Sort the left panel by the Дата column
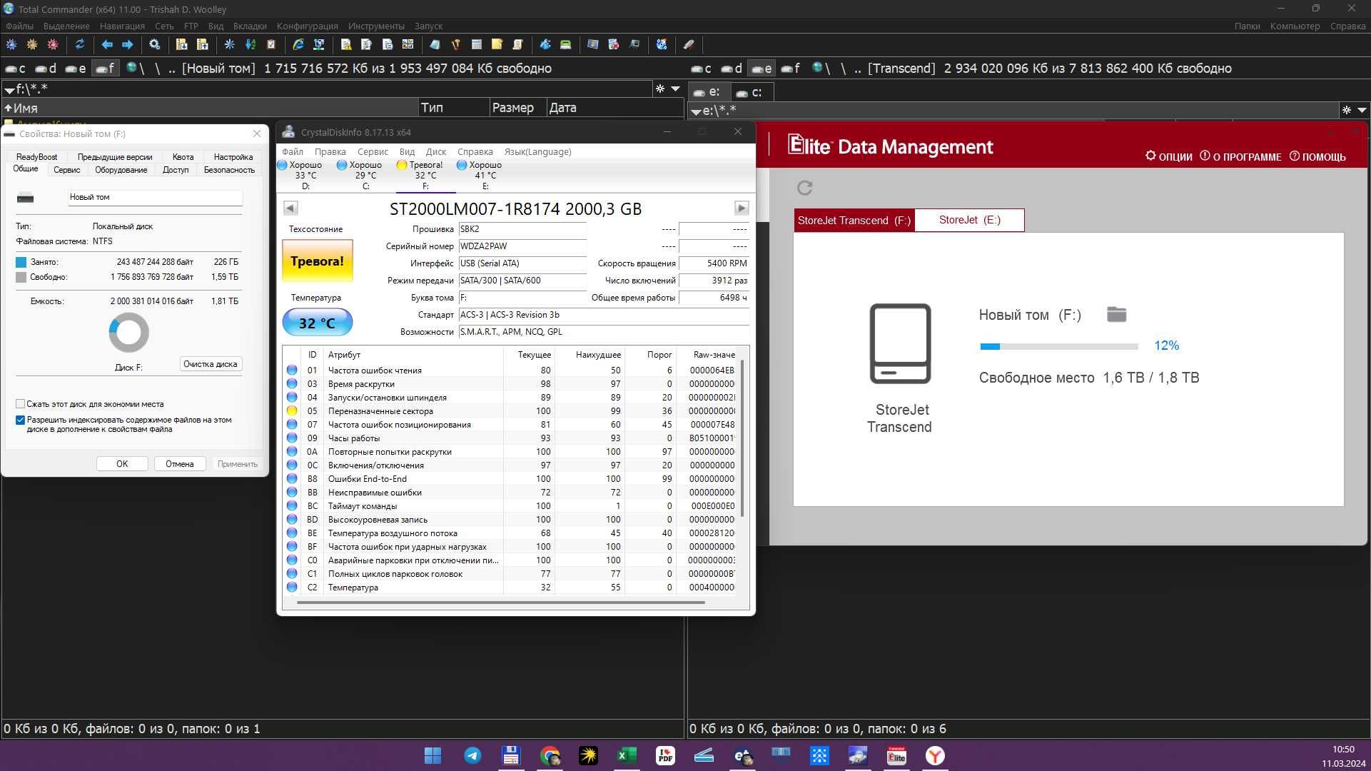The height and width of the screenshot is (771, 1371). (614, 108)
